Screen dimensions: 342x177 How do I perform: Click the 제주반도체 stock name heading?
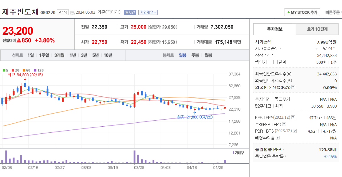20,12
